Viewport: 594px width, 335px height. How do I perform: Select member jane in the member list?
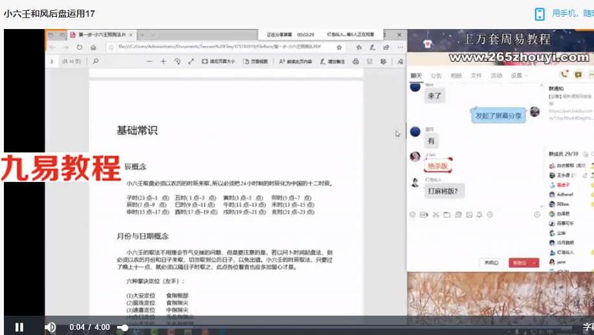560,262
